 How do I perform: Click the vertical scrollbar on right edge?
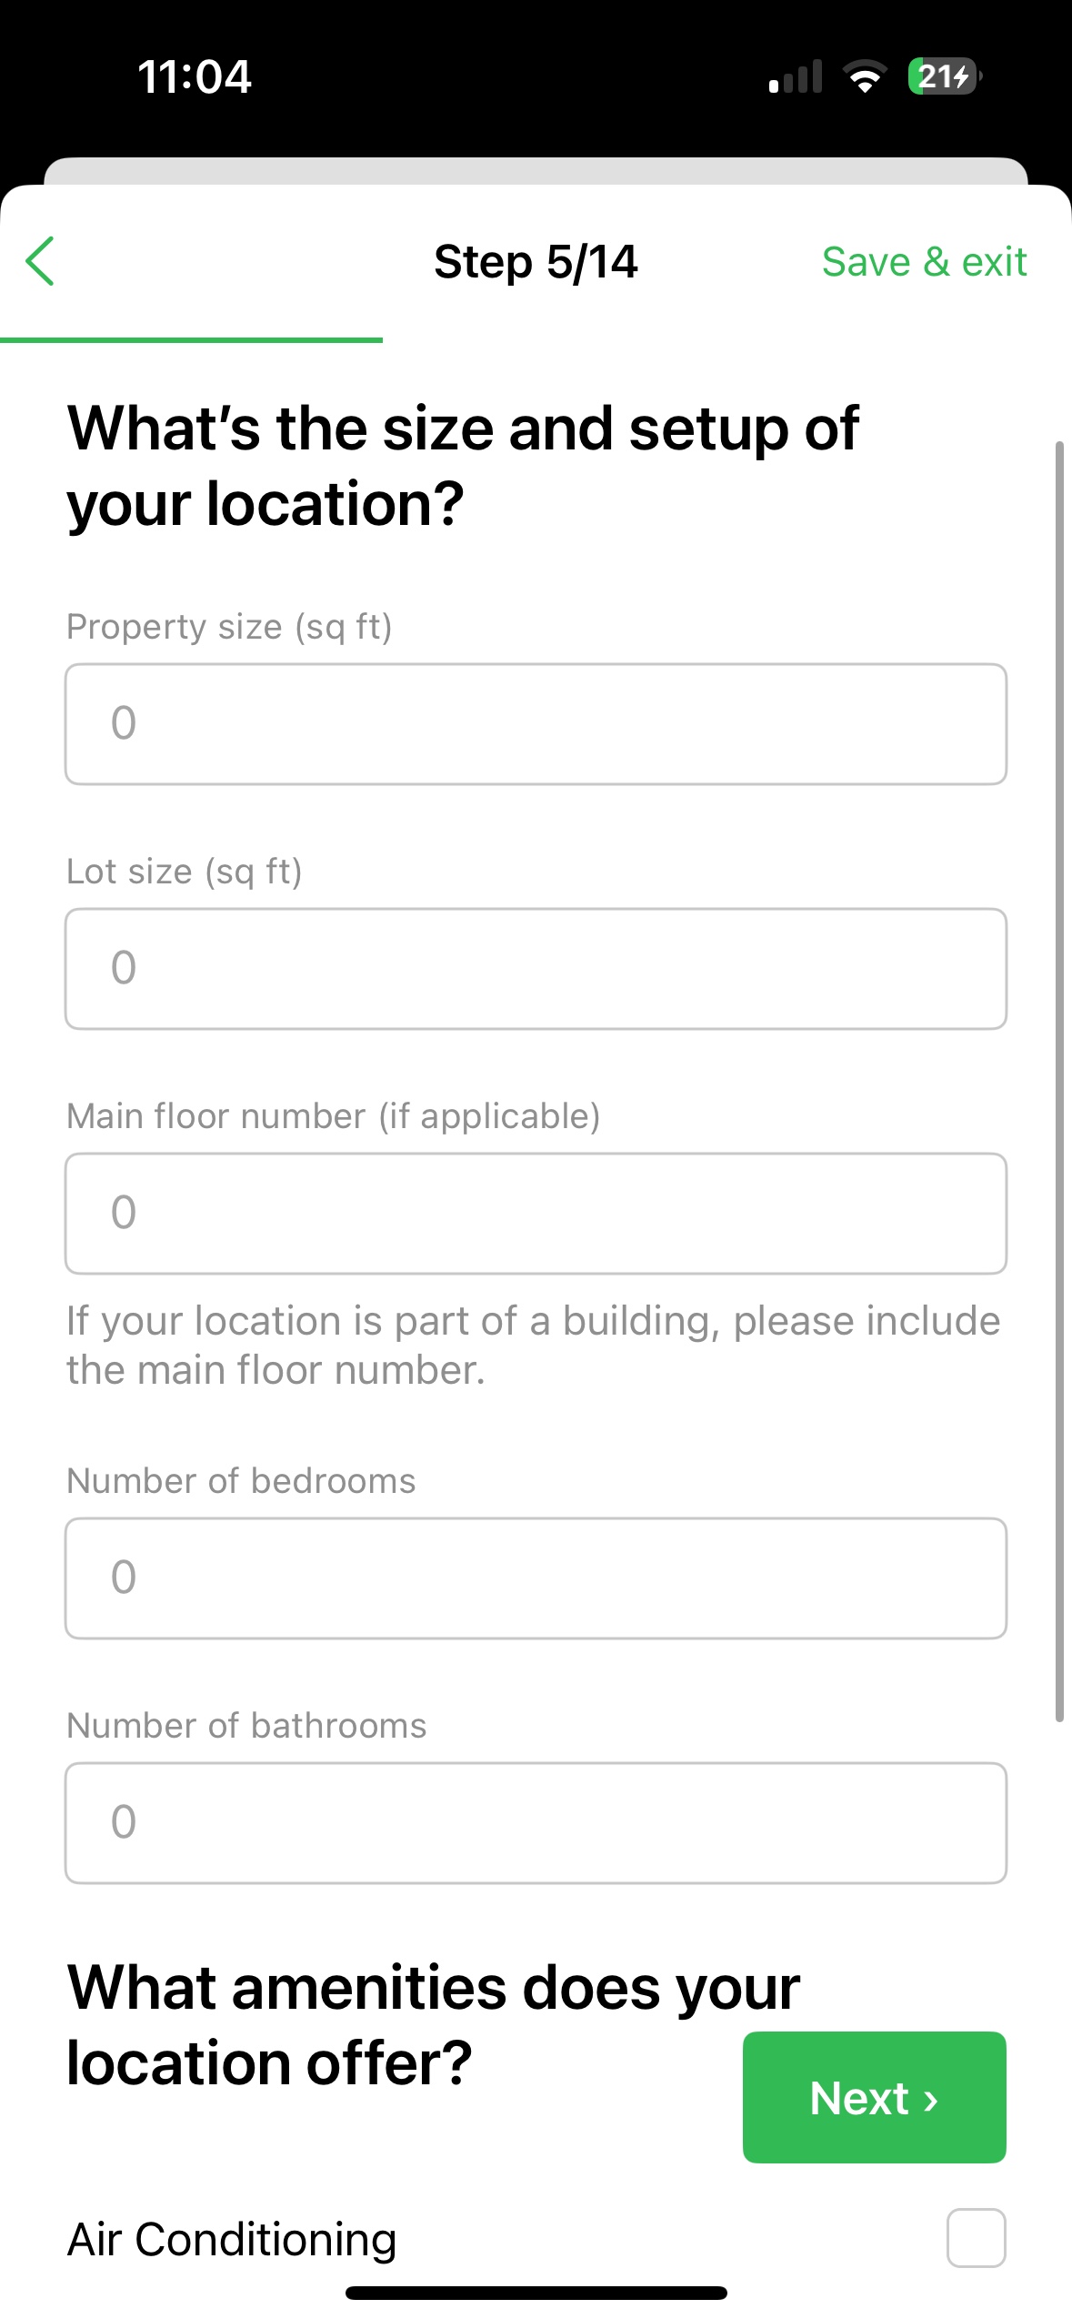point(1059,1081)
